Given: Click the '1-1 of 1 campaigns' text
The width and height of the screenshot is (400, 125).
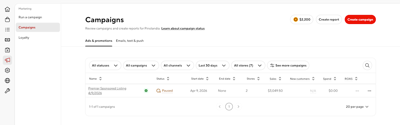Looking at the screenshot, I should 102,107.
